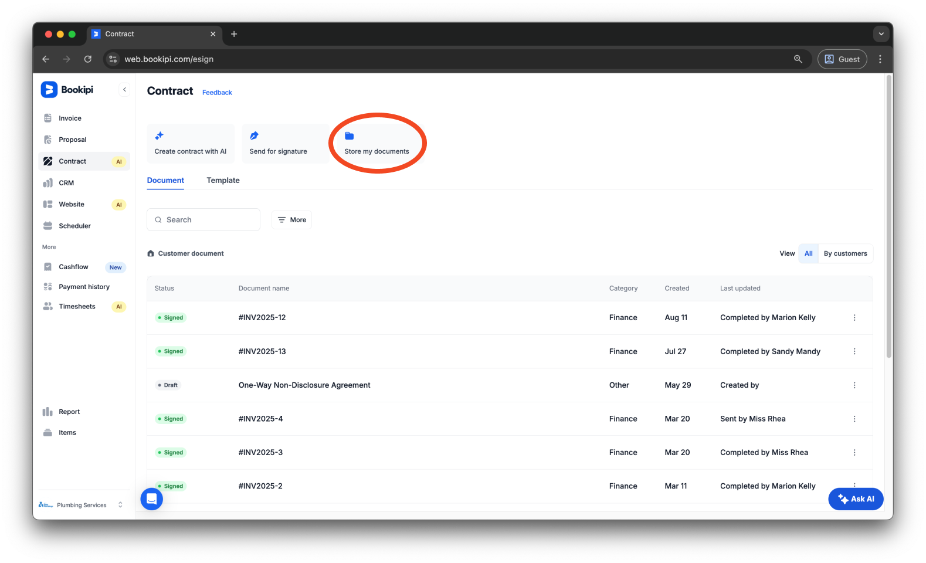This screenshot has width=926, height=563.
Task: Click the Last updated column header
Action: (x=740, y=289)
